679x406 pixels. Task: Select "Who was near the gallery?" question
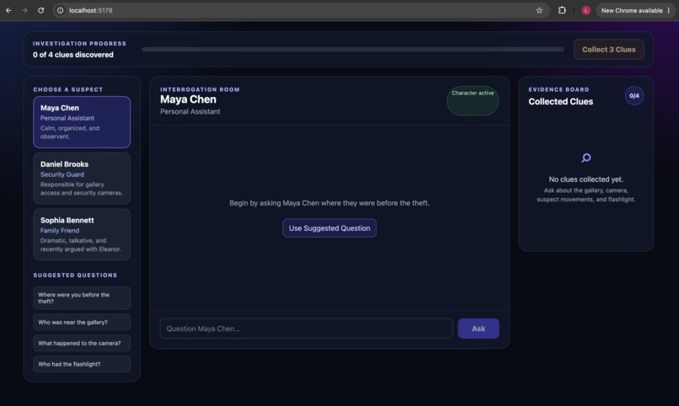pos(82,322)
